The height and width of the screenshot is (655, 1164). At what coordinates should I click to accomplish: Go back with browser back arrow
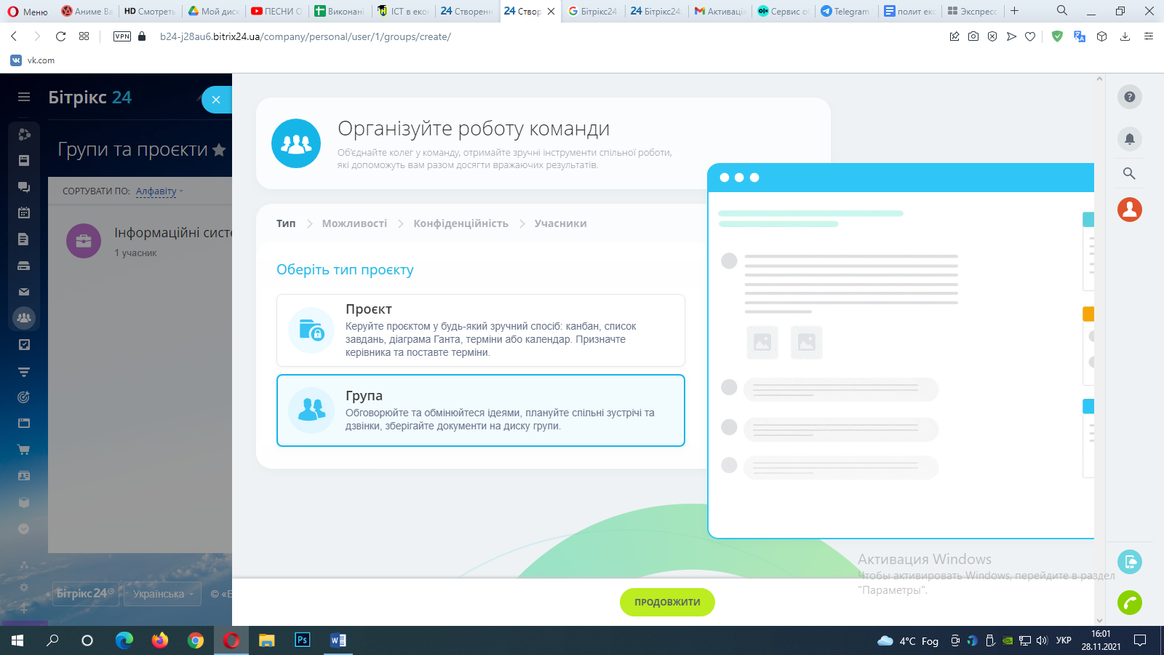pos(14,36)
